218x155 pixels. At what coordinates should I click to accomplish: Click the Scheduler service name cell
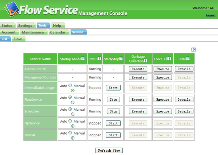click(40, 111)
